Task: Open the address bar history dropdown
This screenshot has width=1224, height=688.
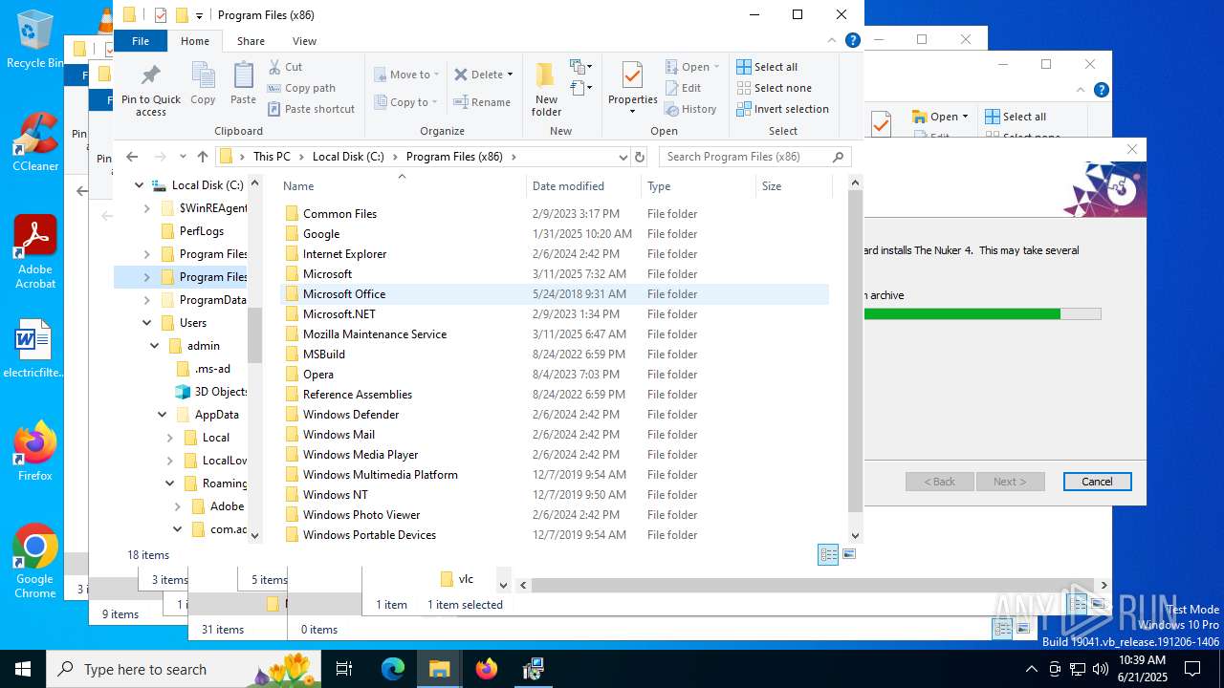Action: (623, 157)
